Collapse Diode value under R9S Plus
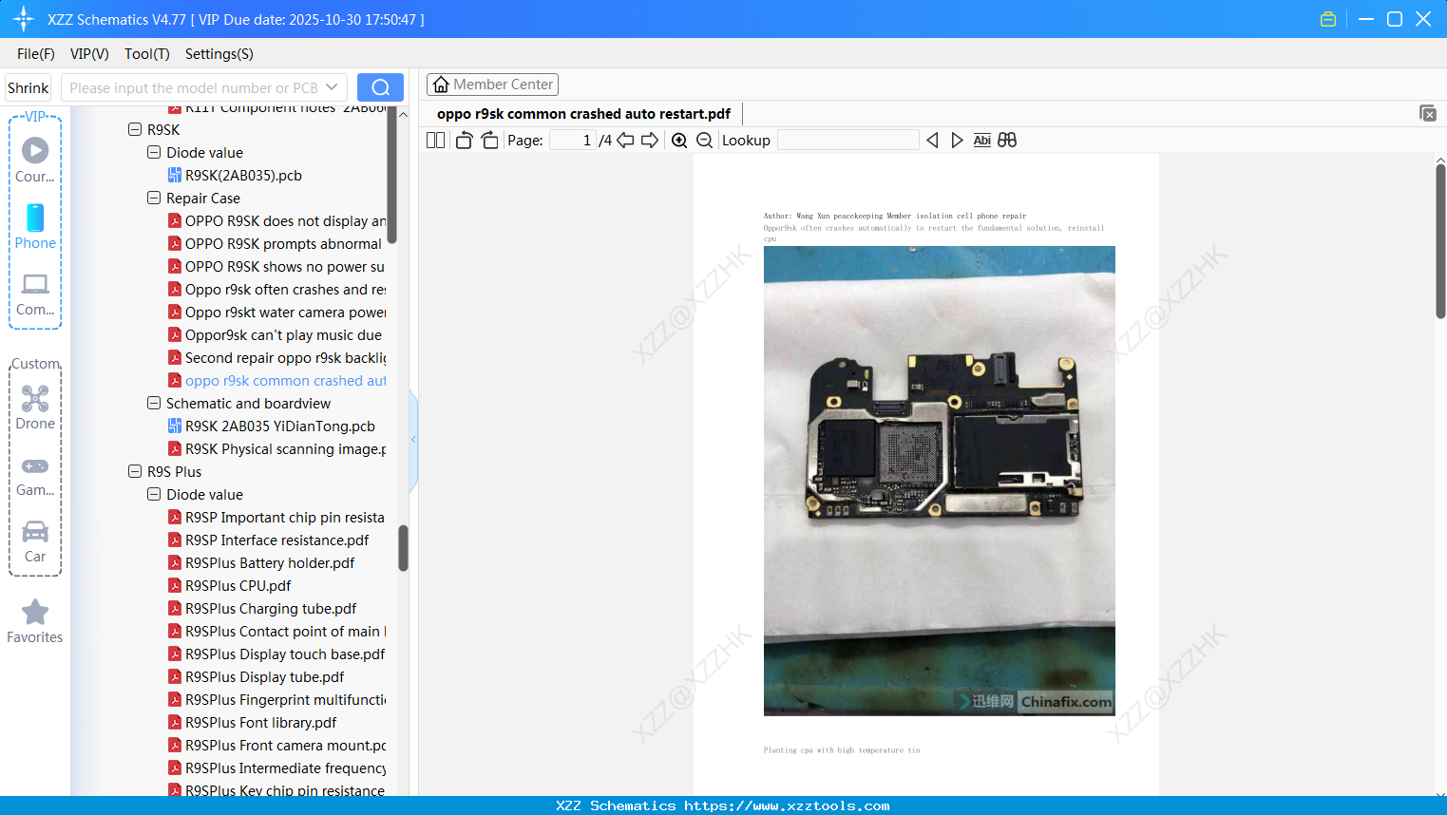The width and height of the screenshot is (1447, 815). coord(154,494)
